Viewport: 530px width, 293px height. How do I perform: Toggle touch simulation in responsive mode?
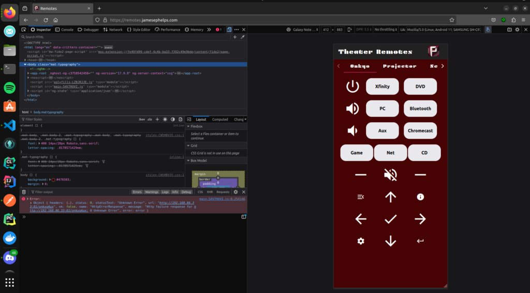488,30
